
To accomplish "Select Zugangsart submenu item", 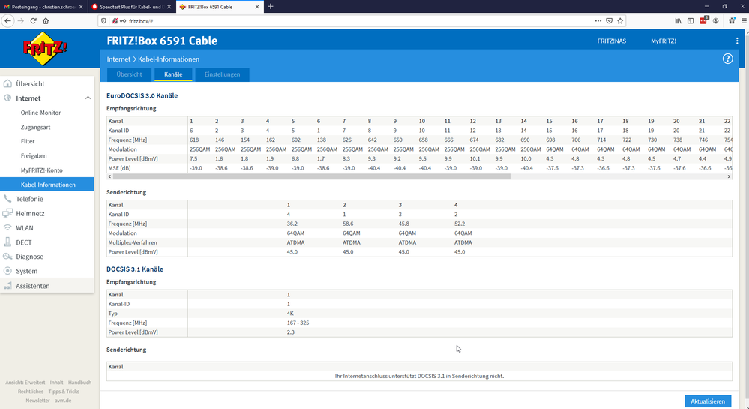I will [x=35, y=128].
